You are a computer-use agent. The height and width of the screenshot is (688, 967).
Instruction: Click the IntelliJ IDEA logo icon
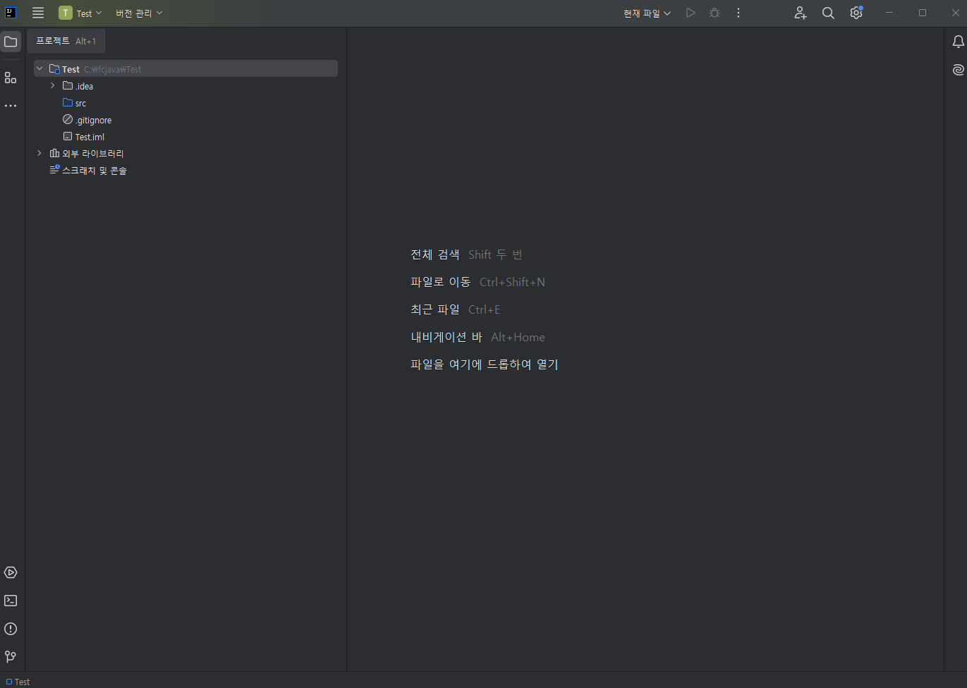point(11,13)
